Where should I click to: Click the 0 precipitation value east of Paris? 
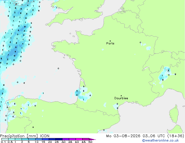[140, 42]
